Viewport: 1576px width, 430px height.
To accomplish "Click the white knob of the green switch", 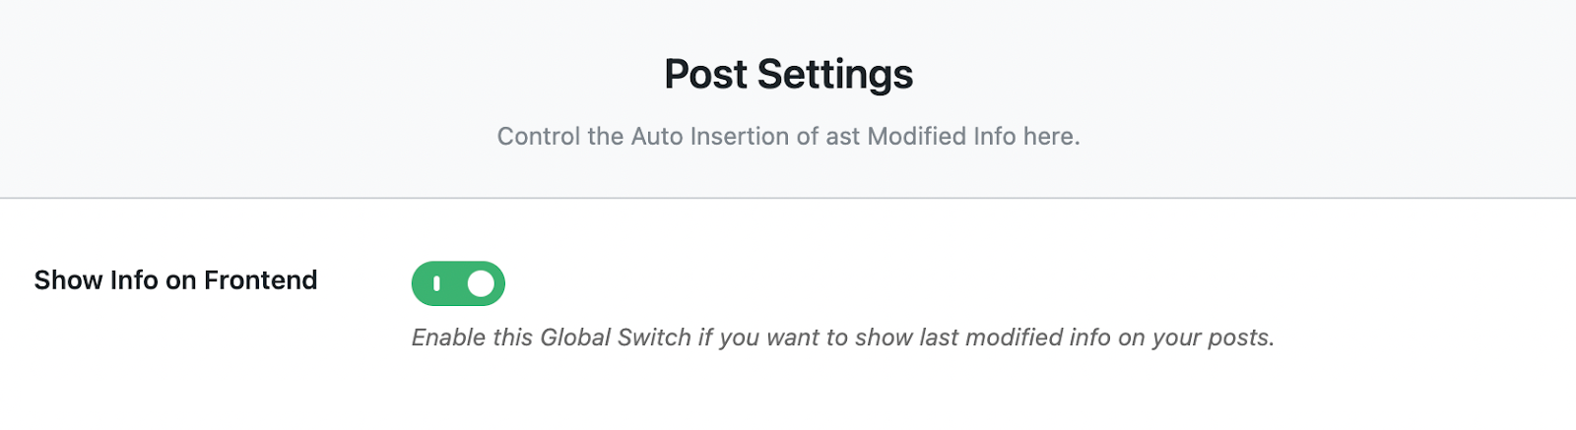I will click(x=481, y=283).
